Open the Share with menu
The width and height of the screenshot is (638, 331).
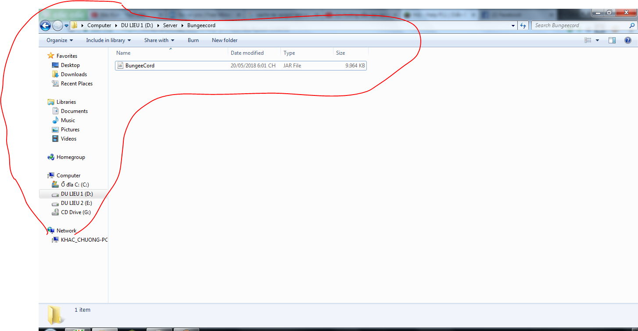(x=159, y=40)
